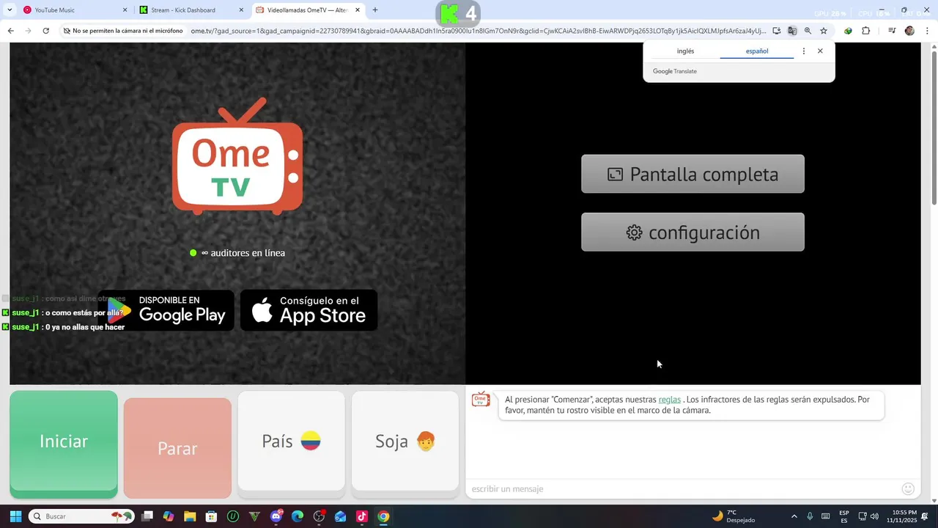938x528 pixels.
Task: Select español in the translate popup
Action: [x=757, y=51]
